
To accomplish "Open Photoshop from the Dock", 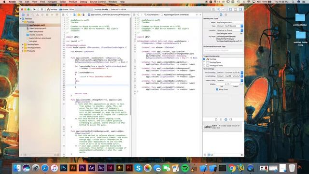I will point(64,168).
